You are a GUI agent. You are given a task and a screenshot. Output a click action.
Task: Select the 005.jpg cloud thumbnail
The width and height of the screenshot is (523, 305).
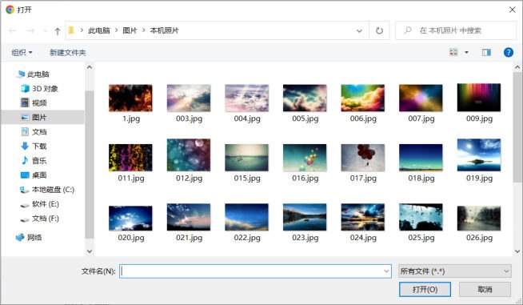pyautogui.click(x=305, y=98)
